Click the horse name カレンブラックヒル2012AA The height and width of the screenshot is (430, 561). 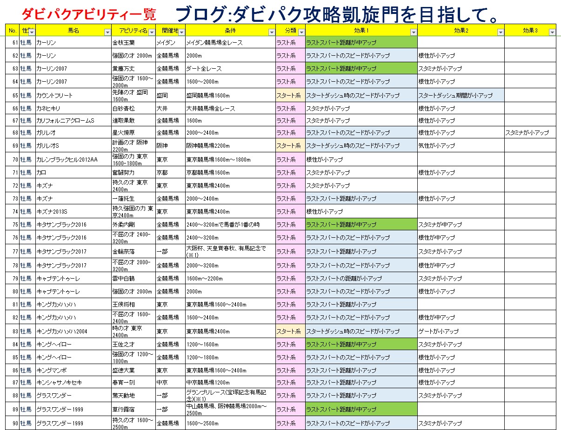67,160
